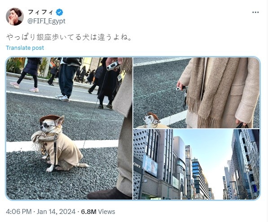Click the 6.8M Views count
This screenshot has width=272, height=222.
pyautogui.click(x=98, y=212)
